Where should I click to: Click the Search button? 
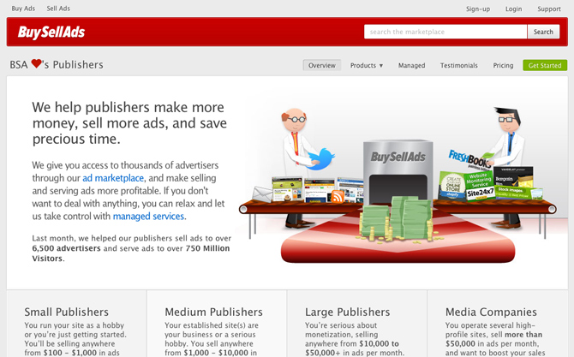(x=543, y=32)
